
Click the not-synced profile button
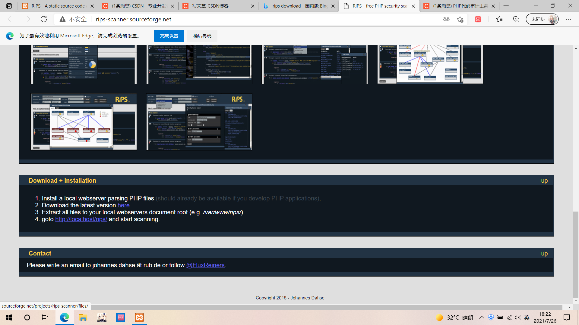[x=542, y=19]
